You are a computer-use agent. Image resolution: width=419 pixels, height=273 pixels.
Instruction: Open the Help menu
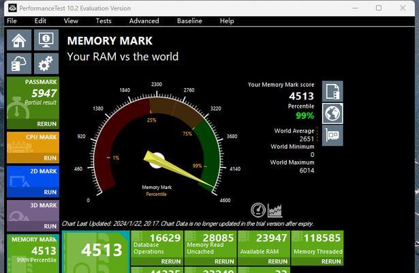click(x=227, y=21)
